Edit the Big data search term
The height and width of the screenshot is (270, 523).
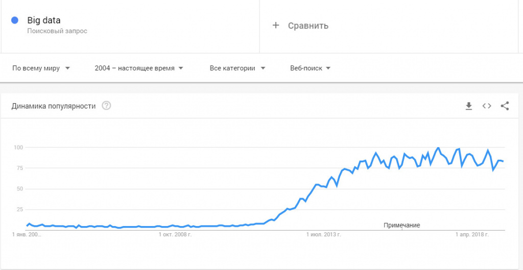pyautogui.click(x=44, y=20)
